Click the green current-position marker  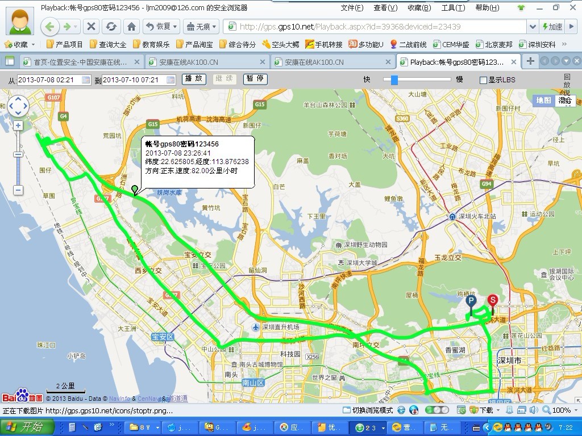click(x=135, y=190)
